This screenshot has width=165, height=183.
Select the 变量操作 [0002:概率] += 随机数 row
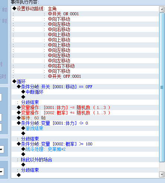tap(85, 113)
